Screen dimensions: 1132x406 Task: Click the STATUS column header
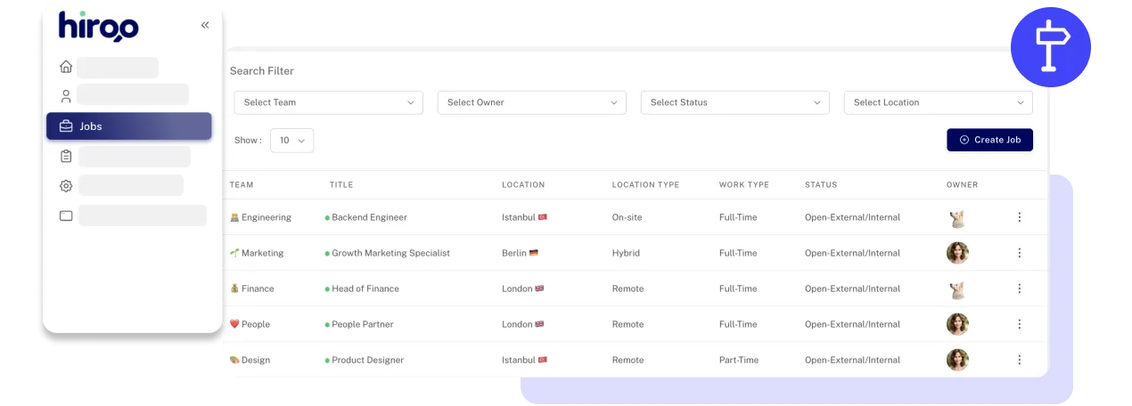(821, 185)
